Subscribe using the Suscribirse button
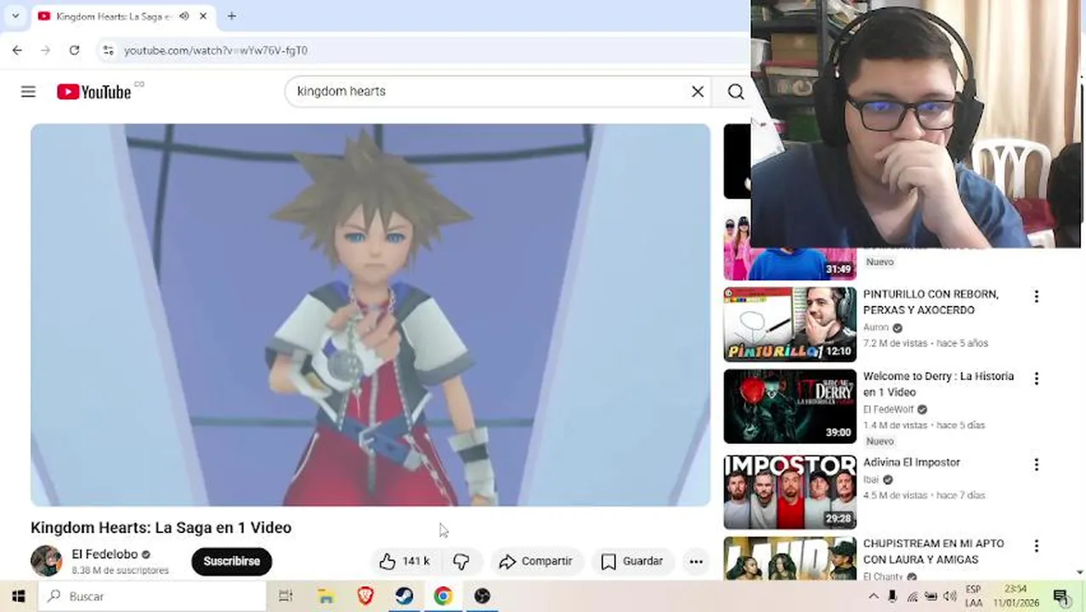 (231, 561)
